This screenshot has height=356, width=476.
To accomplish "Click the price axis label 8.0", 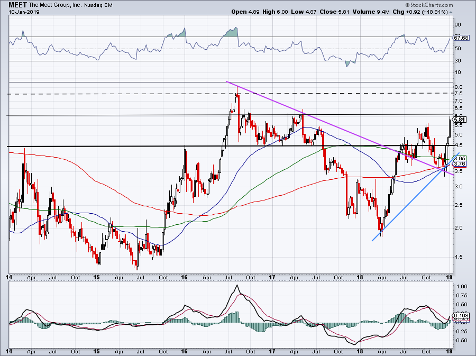I will point(459,87).
